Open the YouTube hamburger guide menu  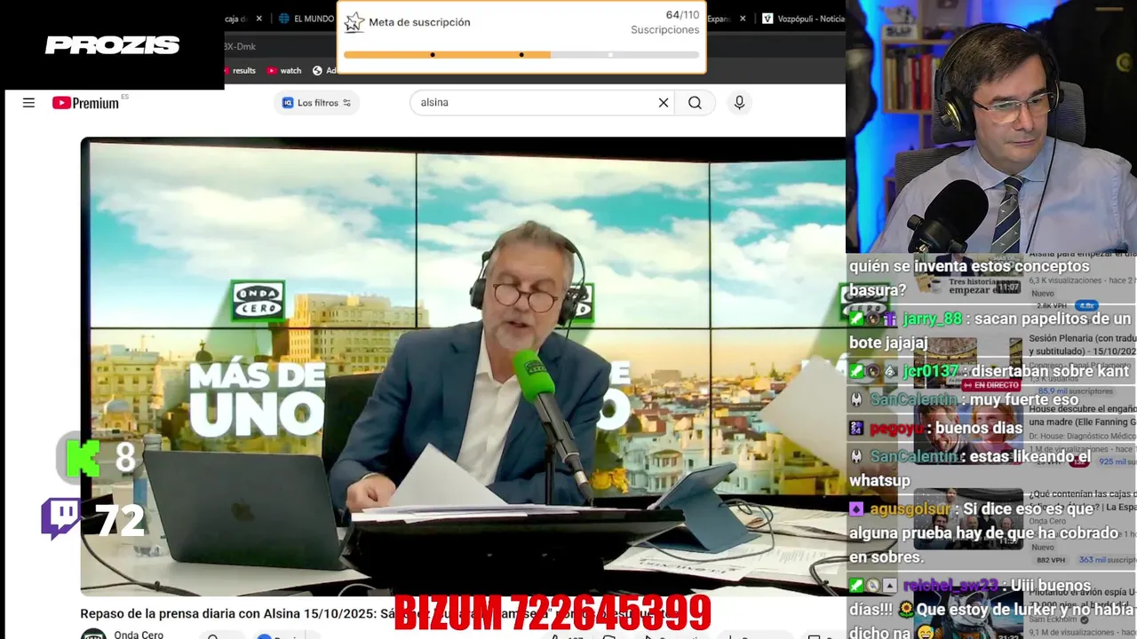(28, 103)
